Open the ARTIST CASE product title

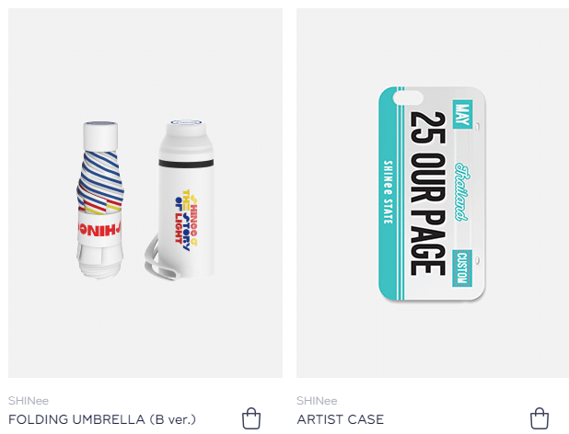[x=340, y=419]
